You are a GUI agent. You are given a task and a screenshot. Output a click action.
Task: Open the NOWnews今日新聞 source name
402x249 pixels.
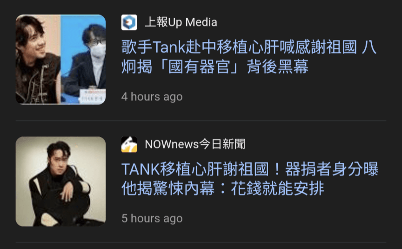coord(195,144)
